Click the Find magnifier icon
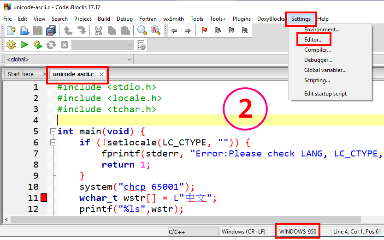Viewport: 384px width, 240px height. pyautogui.click(x=142, y=31)
